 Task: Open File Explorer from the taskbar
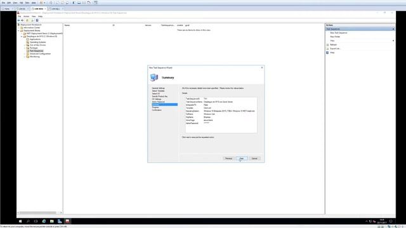[x=52, y=221]
